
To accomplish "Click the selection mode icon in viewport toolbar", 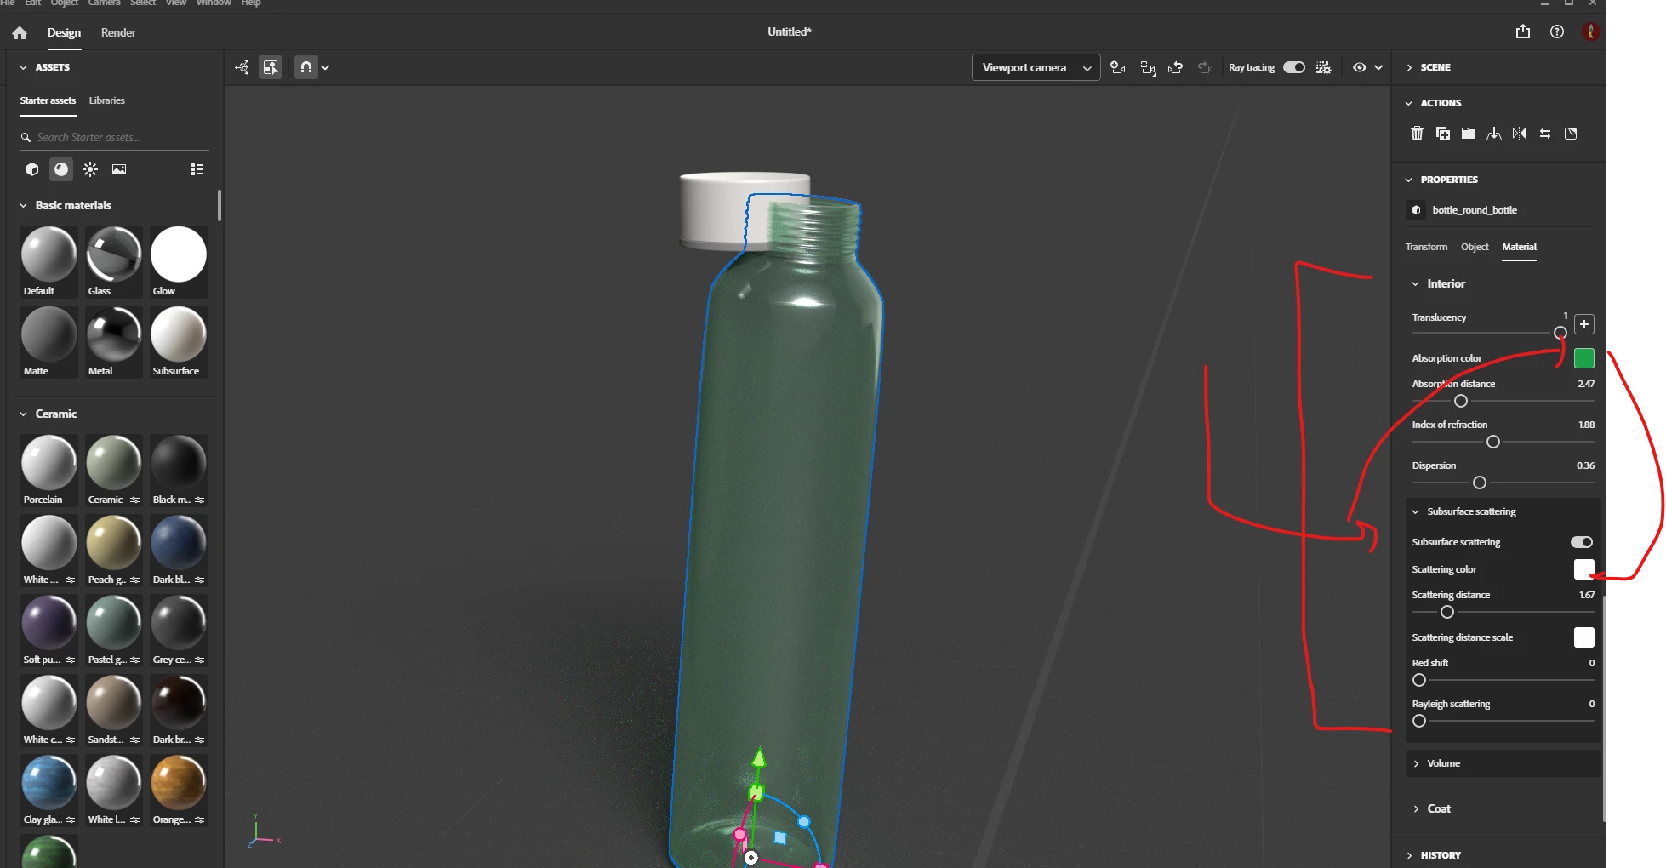I will click(271, 67).
